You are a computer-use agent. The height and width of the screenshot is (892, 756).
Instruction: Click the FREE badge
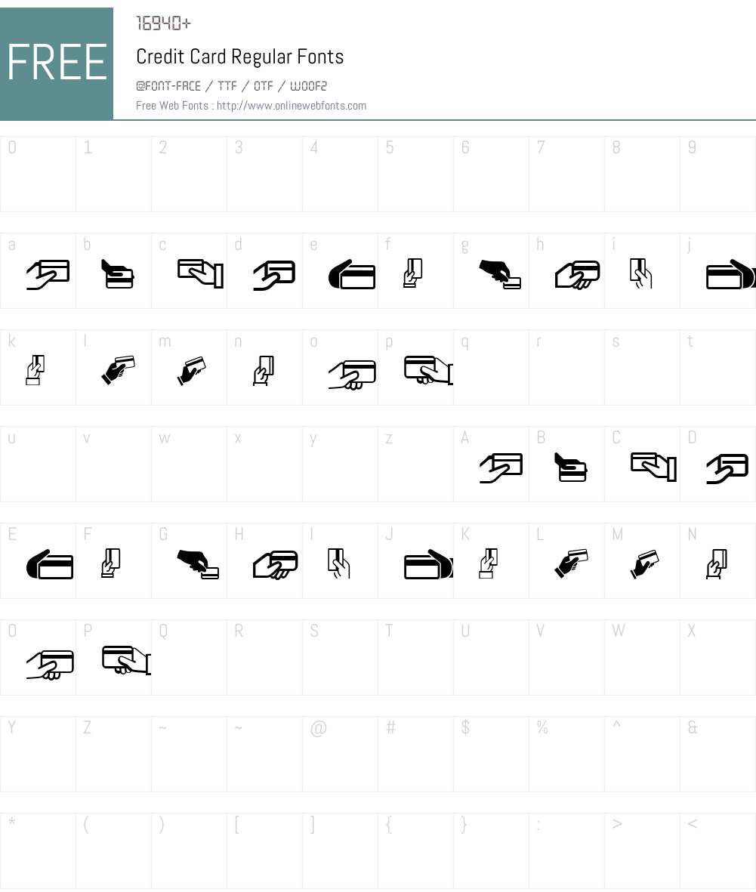tap(57, 63)
